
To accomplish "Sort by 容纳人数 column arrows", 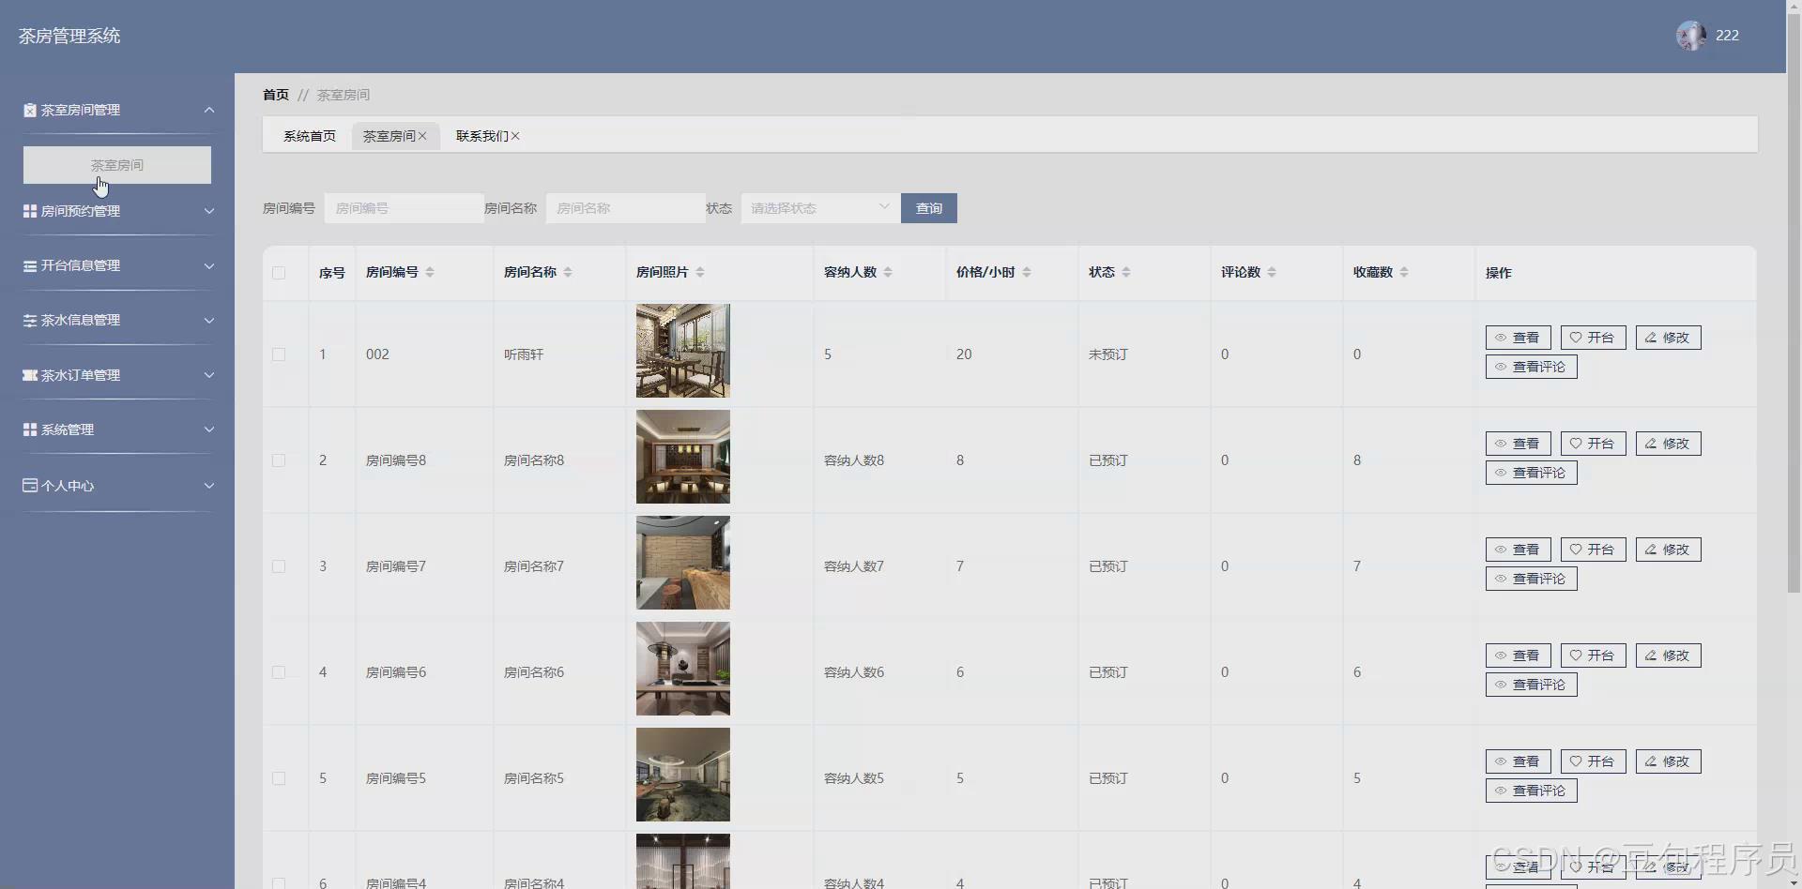I will pyautogui.click(x=888, y=272).
